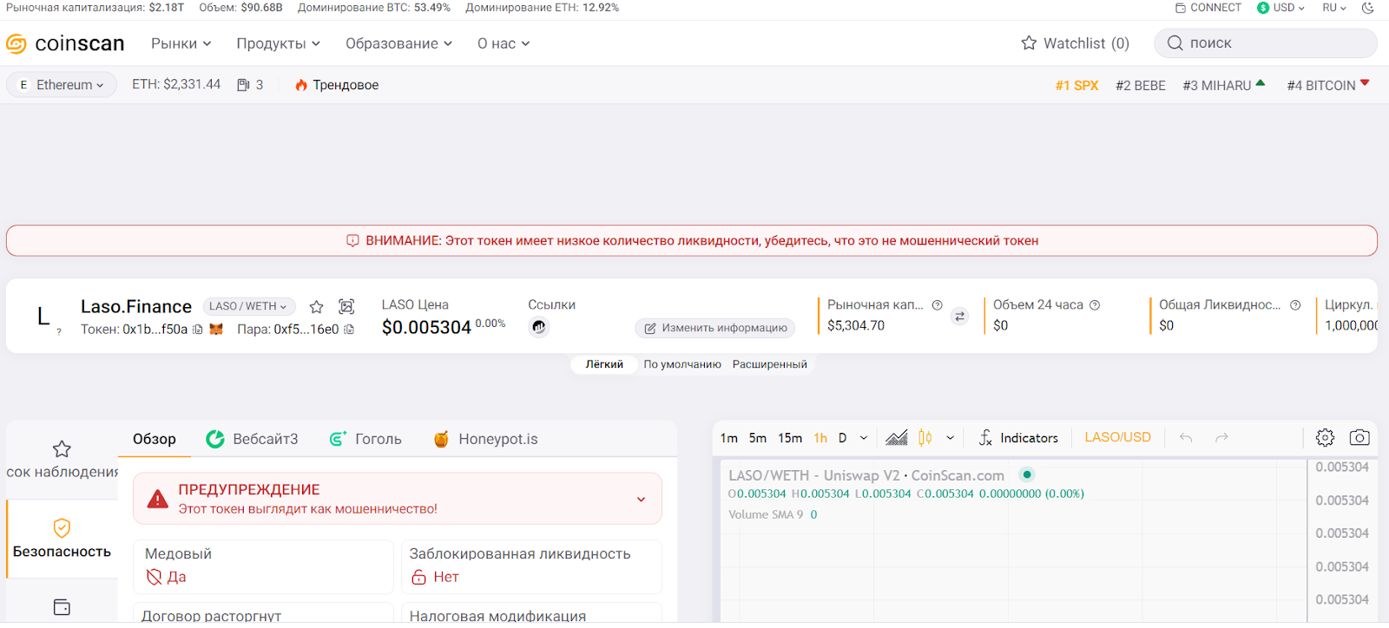Toggle dark mode moon icon
The height and width of the screenshot is (628, 1389).
pyautogui.click(x=1368, y=8)
